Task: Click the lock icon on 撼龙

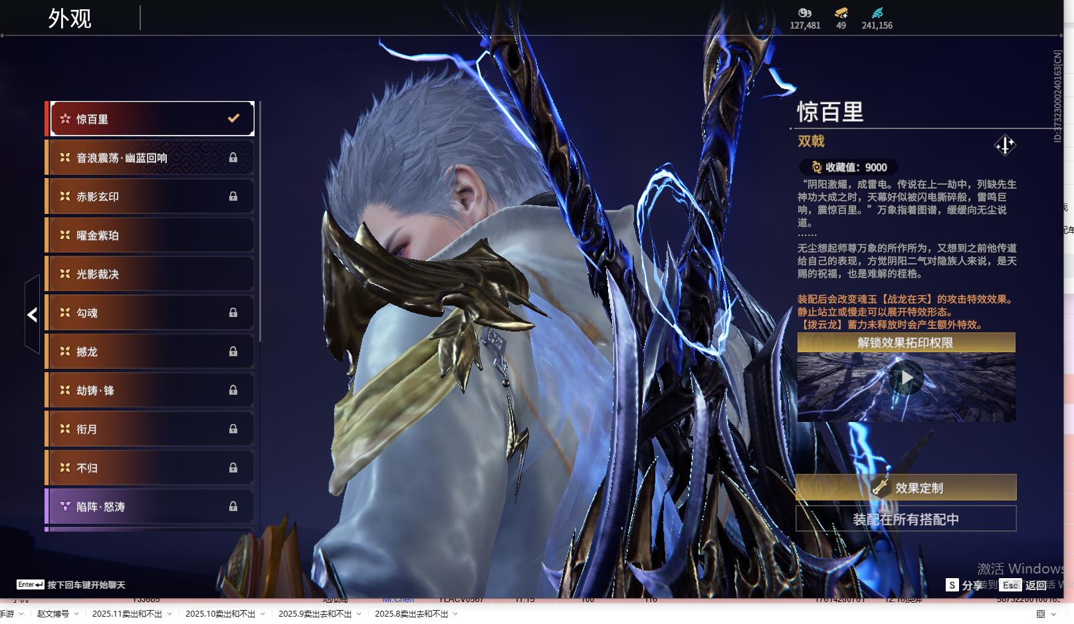Action: click(233, 352)
